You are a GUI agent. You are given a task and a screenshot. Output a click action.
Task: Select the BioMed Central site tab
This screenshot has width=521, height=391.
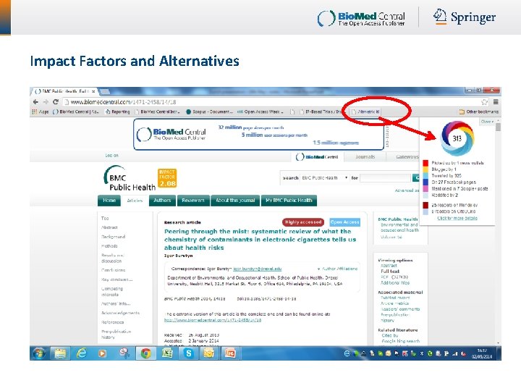(317, 156)
